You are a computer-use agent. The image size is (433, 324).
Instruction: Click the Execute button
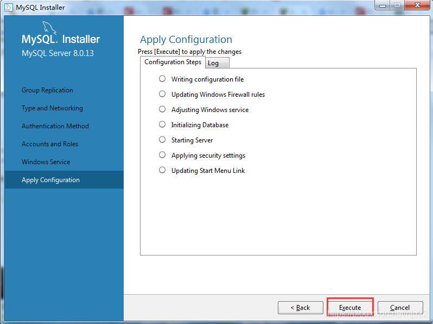point(350,307)
